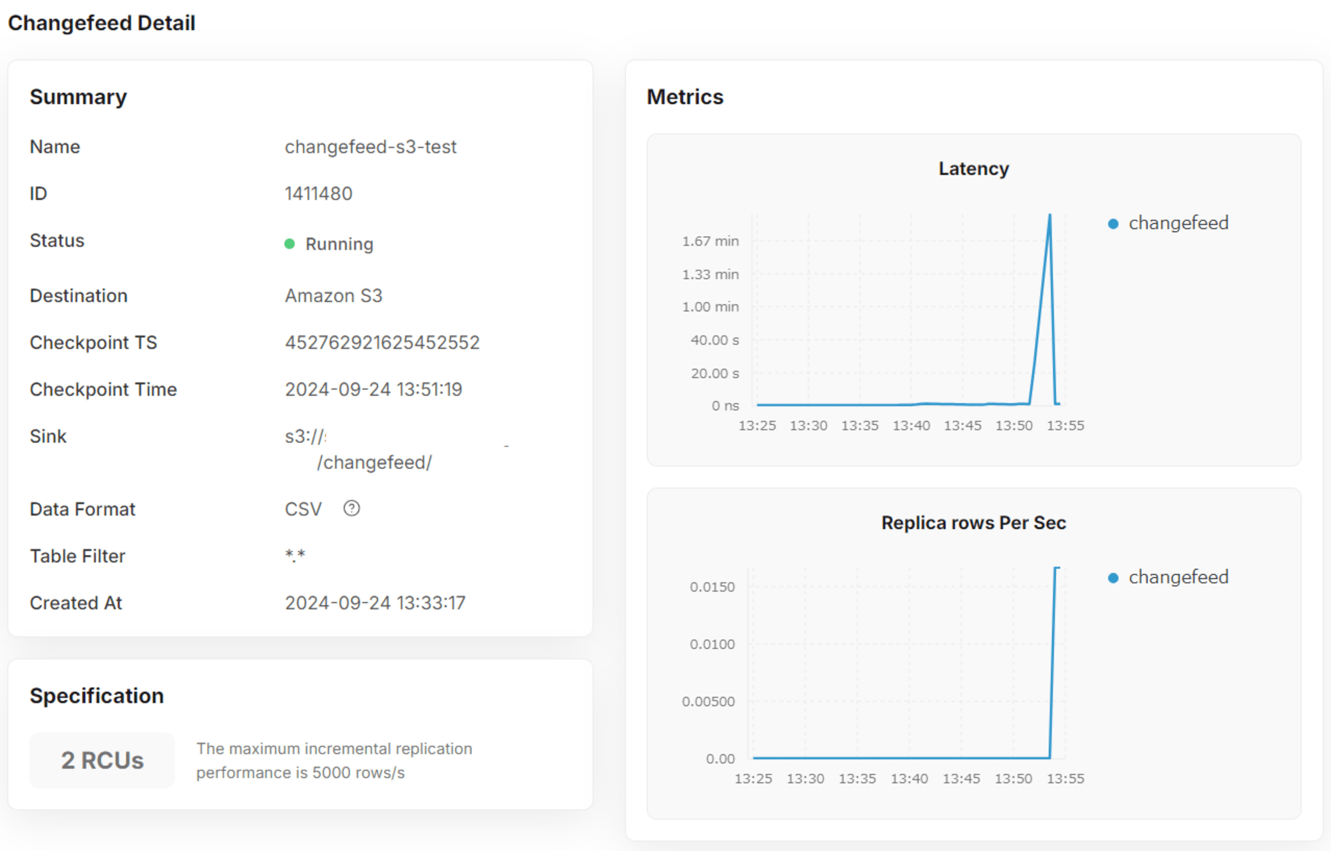Click the Data Format help question-mark icon
This screenshot has width=1331, height=851.
[x=351, y=508]
